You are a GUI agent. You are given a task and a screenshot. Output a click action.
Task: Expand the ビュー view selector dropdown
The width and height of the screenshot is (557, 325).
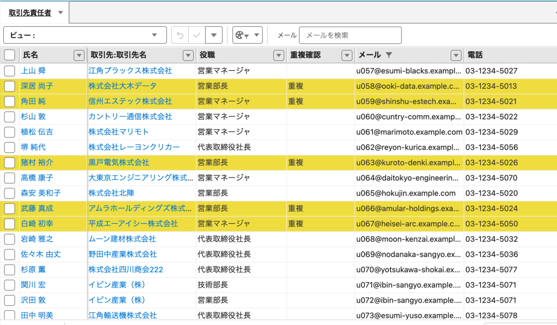pyautogui.click(x=155, y=35)
